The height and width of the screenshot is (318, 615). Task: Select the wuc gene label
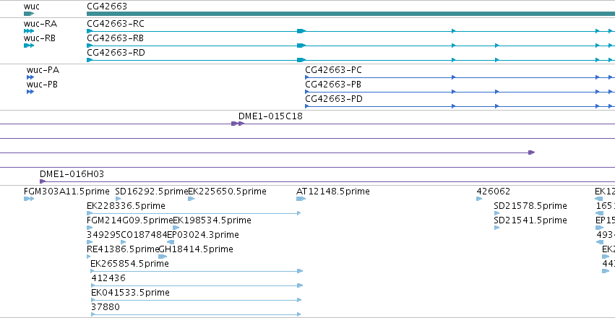[31, 7]
